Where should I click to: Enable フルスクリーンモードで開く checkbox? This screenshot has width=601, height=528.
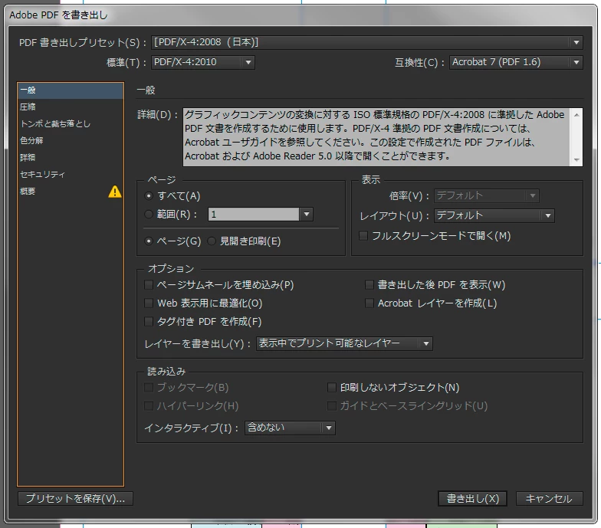[x=363, y=236]
